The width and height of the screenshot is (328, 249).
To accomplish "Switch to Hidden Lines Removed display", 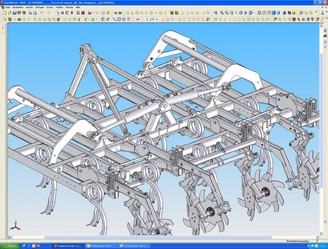I will [269, 13].
